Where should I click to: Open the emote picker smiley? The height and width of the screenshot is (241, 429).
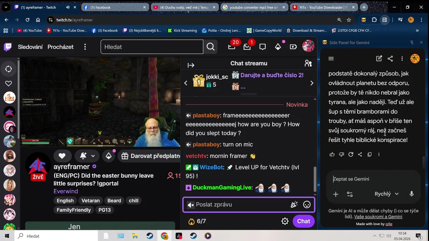tap(307, 205)
